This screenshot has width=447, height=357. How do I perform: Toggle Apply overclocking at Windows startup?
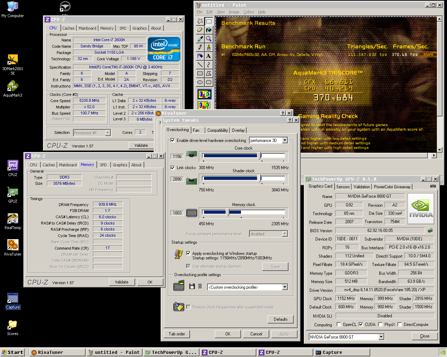(x=189, y=253)
